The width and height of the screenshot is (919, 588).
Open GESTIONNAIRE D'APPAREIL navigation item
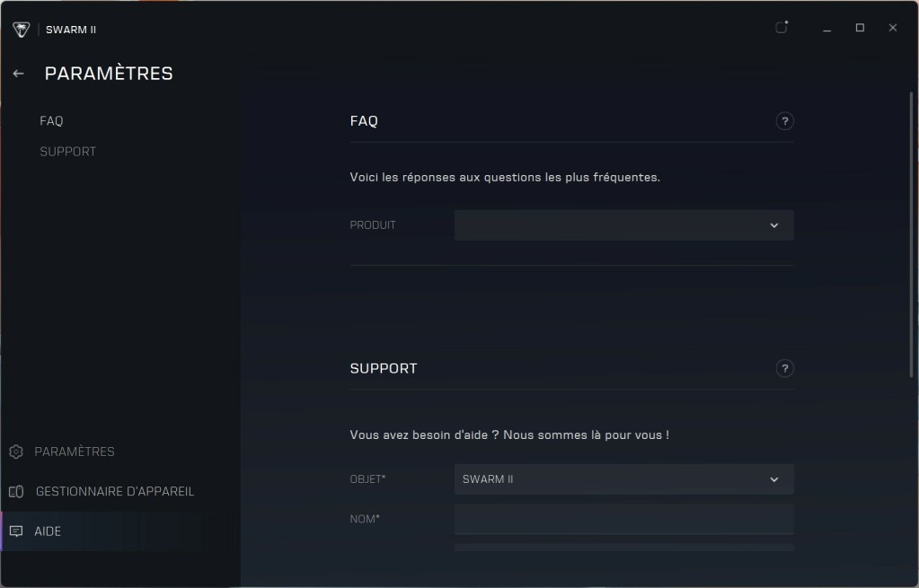tap(115, 491)
